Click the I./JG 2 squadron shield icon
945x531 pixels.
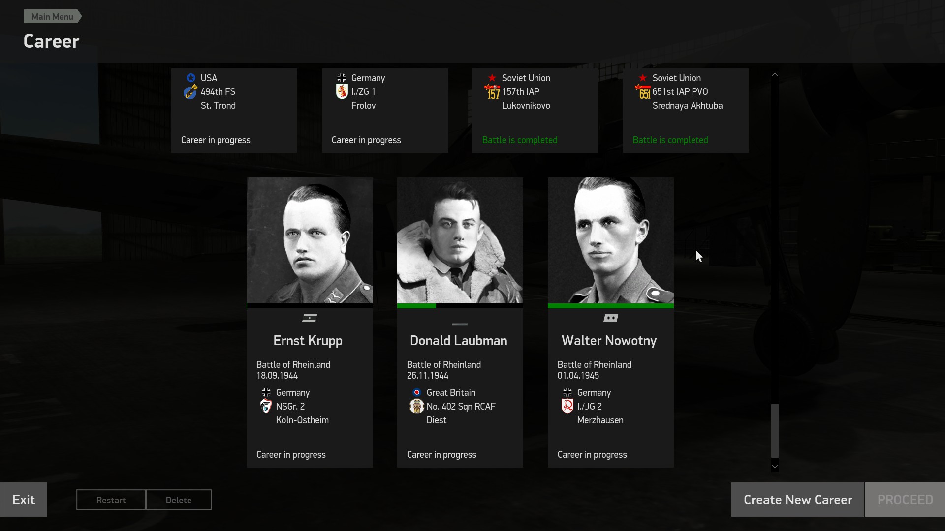(567, 406)
